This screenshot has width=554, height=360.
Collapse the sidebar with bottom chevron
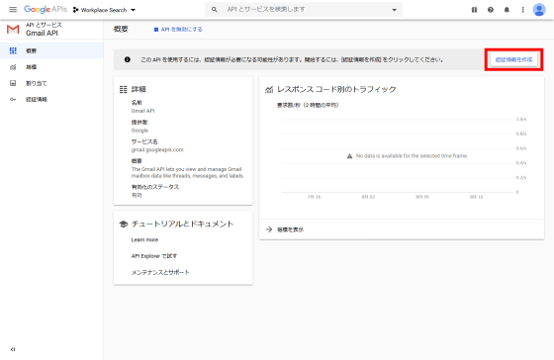coord(13,349)
